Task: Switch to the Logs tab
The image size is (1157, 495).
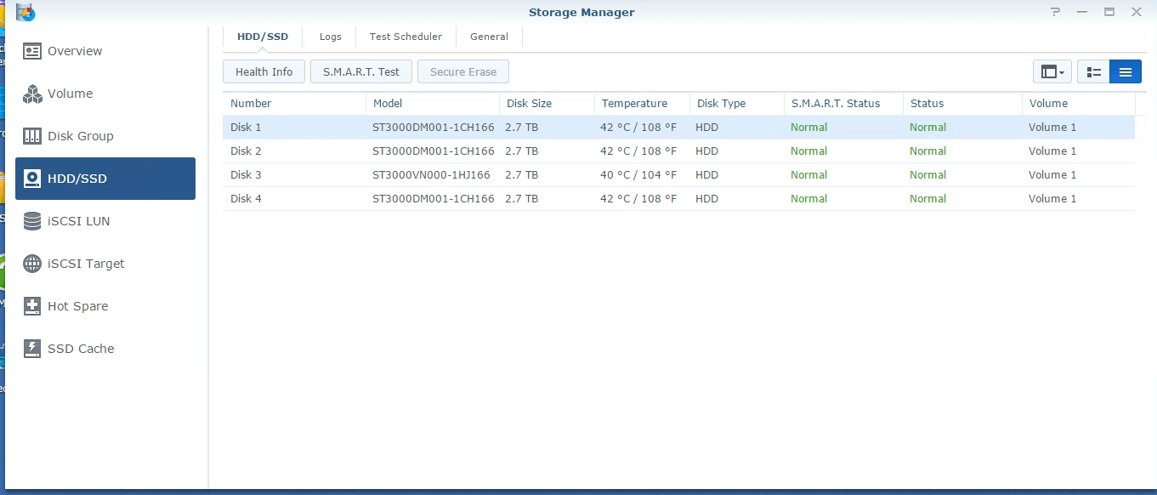Action: [x=331, y=37]
